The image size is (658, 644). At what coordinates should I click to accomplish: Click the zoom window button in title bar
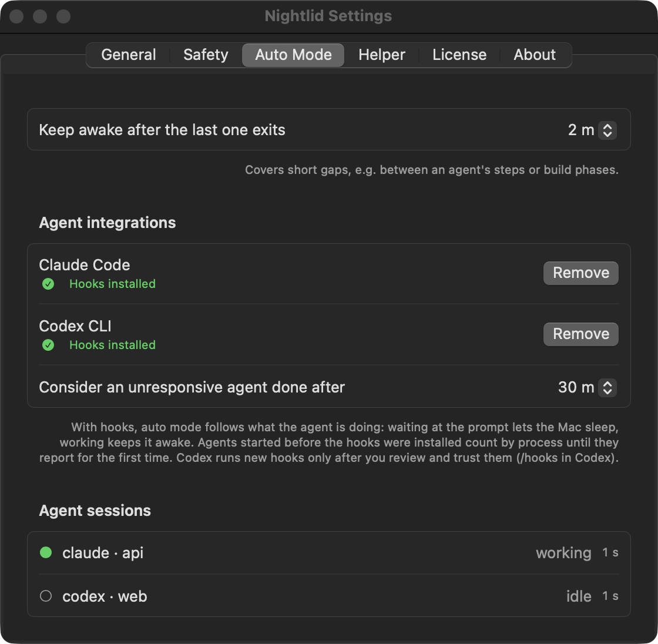tap(63, 16)
